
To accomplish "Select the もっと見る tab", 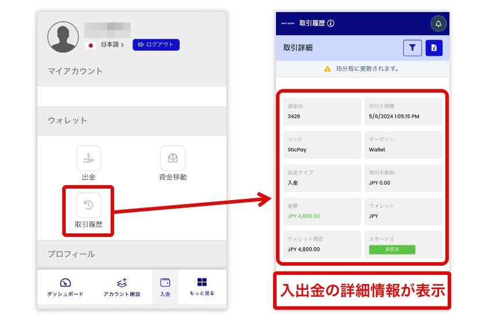I will tap(202, 287).
